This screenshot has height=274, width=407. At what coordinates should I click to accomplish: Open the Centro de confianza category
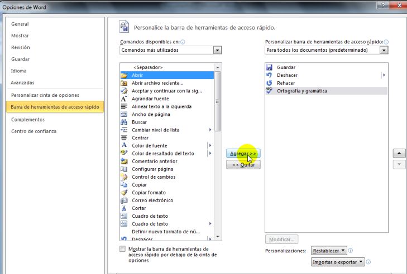click(33, 131)
